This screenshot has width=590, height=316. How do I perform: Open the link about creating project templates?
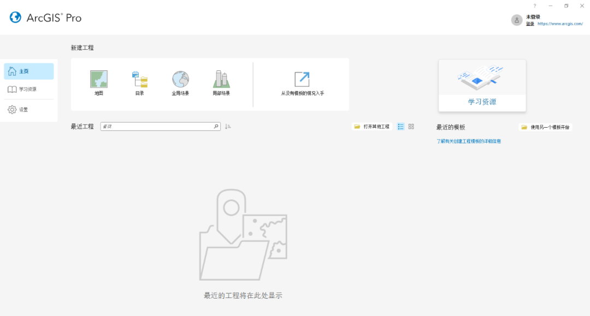[x=468, y=141]
